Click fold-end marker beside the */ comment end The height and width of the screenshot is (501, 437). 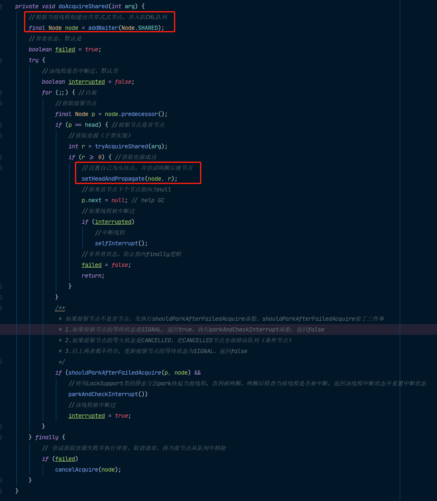[1, 362]
